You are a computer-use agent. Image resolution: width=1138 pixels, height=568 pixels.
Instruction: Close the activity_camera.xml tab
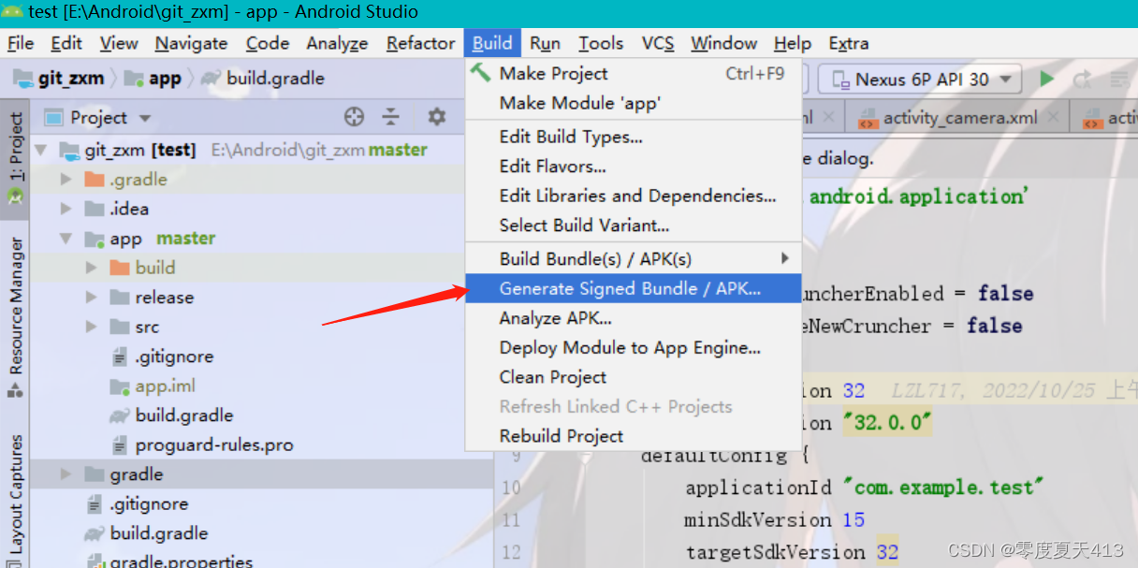click(1054, 118)
